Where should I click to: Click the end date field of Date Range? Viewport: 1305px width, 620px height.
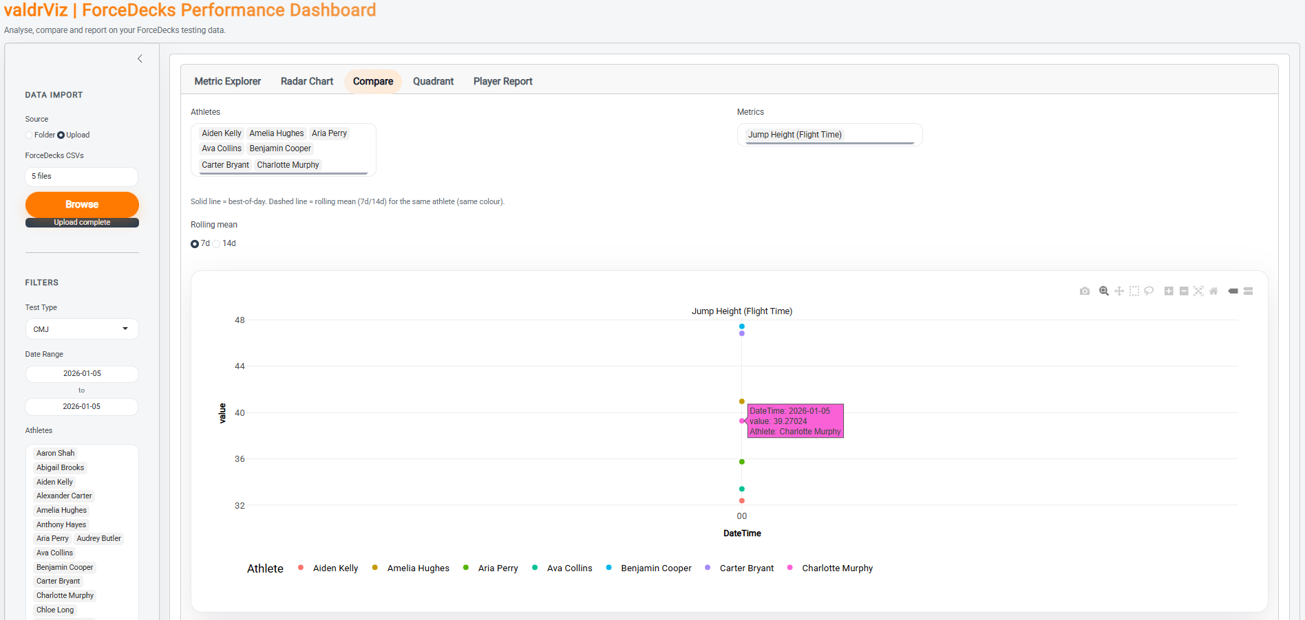pyautogui.click(x=82, y=407)
